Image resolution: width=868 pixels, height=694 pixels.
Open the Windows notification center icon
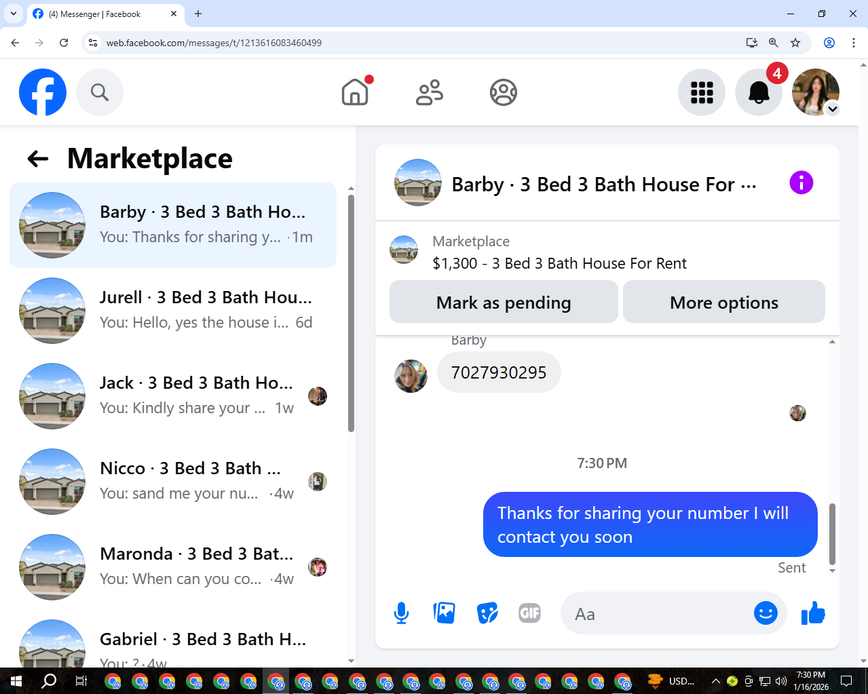(846, 681)
